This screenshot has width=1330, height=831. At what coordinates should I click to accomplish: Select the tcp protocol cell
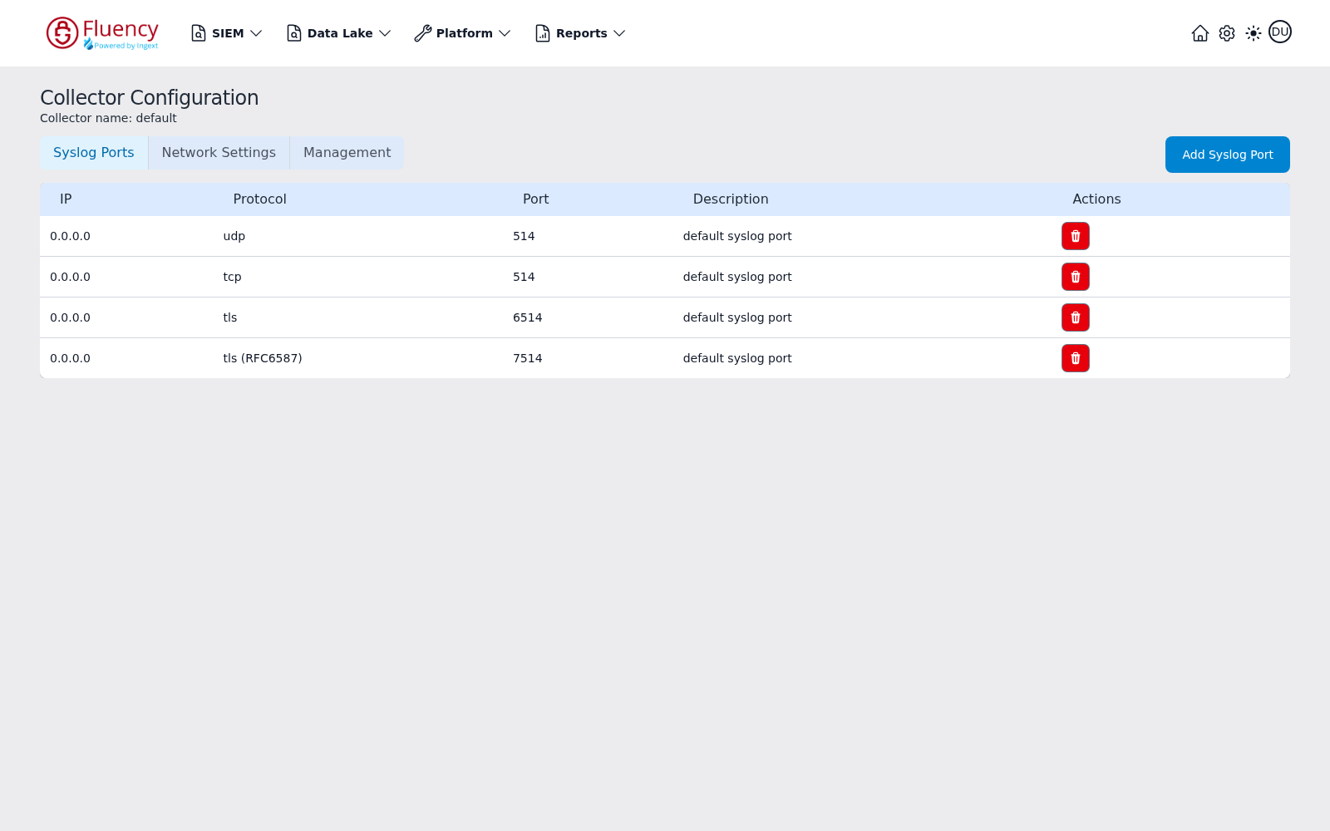233,277
